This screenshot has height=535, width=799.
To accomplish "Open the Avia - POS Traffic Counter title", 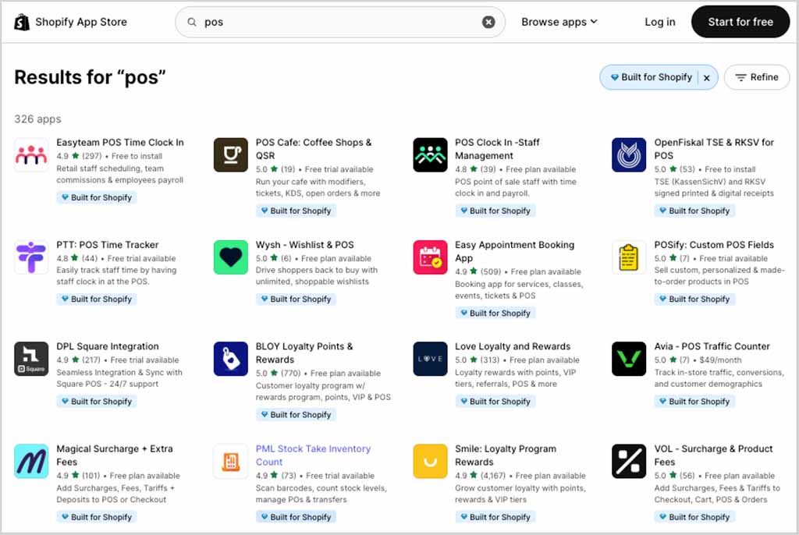I will tap(712, 346).
